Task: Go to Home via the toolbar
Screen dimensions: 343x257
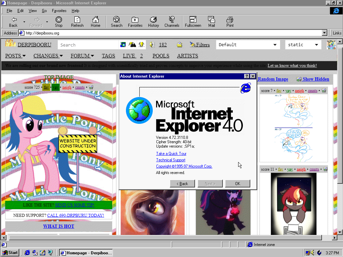Action: [x=95, y=22]
